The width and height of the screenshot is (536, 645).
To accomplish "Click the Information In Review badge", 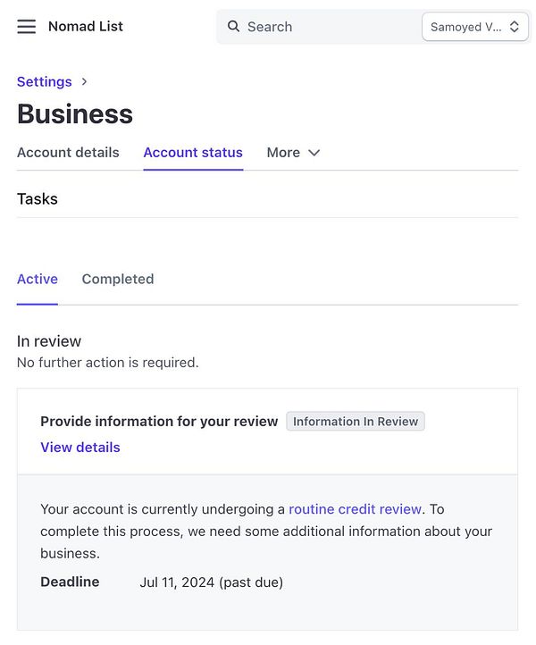I will coord(356,422).
